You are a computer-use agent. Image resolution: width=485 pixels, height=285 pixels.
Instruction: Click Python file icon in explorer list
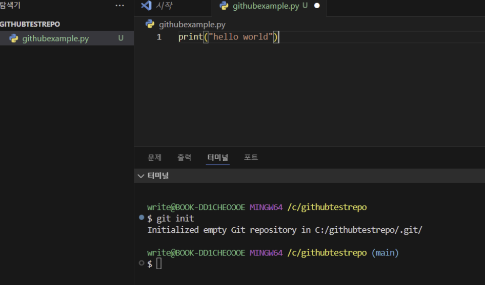[x=14, y=38]
